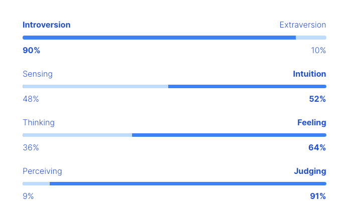Screen dimensions: 349x222
Task: Click the Introversion–Extraversion progress bar
Action: tap(174, 38)
